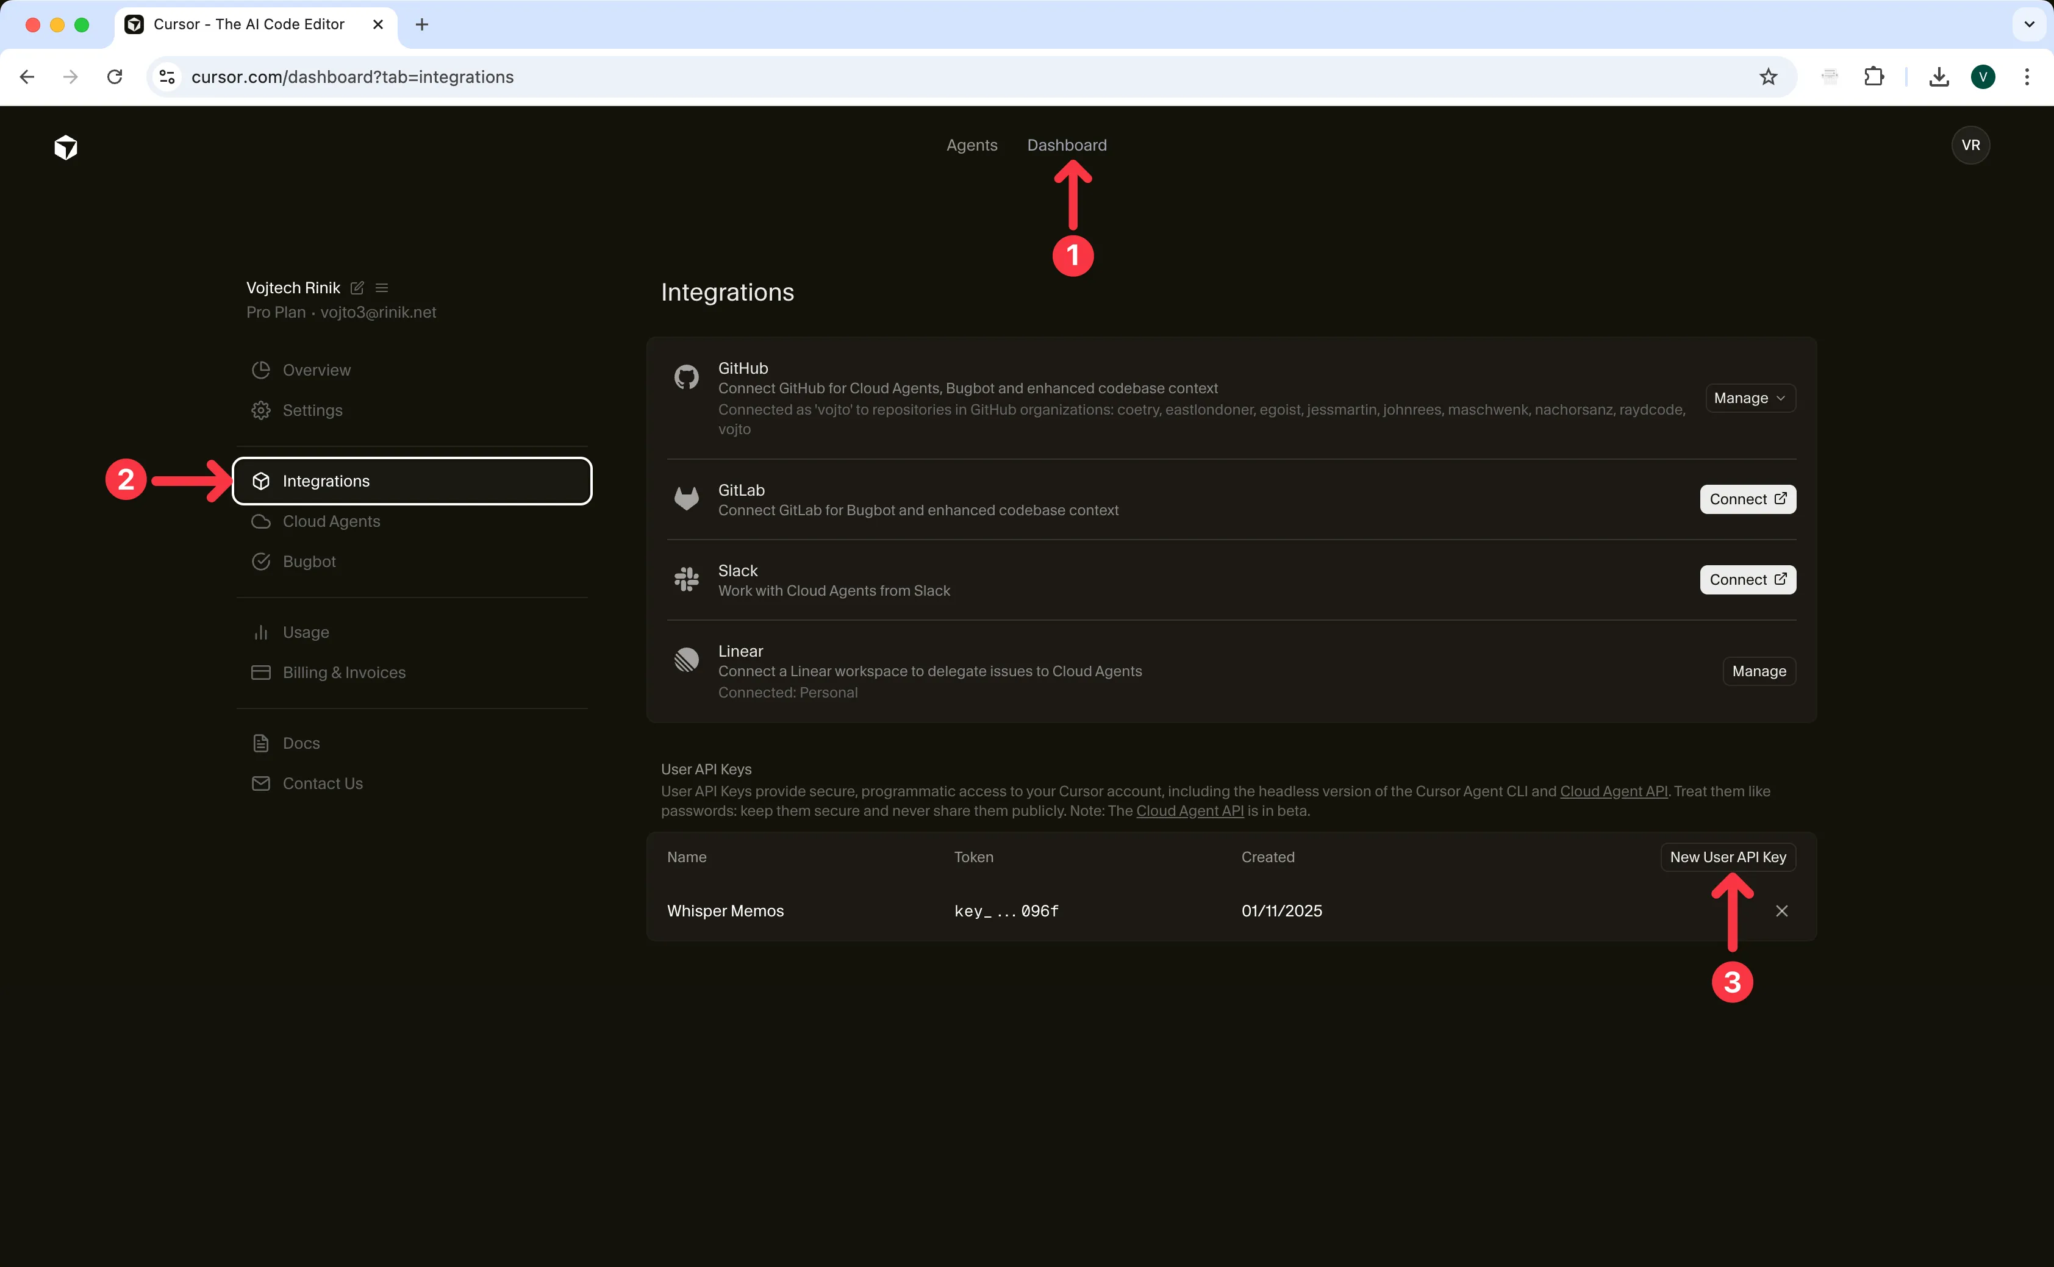The height and width of the screenshot is (1267, 2054).
Task: Click Connect for GitLab
Action: pos(1747,499)
